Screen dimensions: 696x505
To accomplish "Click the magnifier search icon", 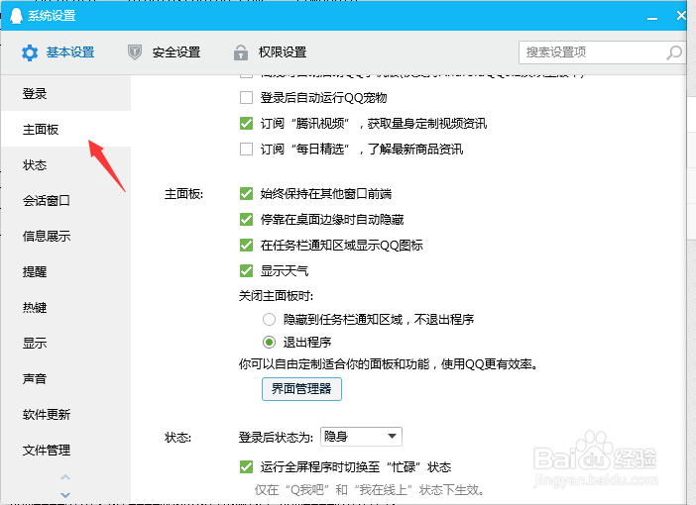I will pos(674,52).
